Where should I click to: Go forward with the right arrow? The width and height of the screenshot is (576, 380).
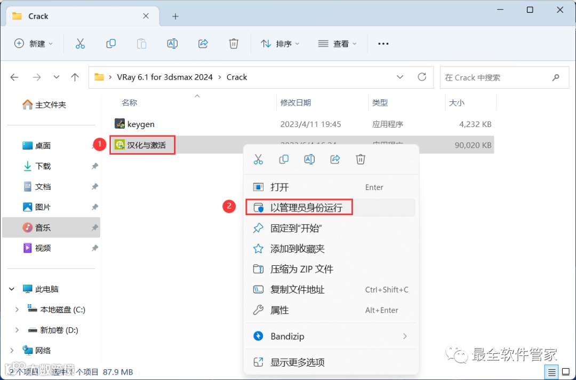pos(37,77)
